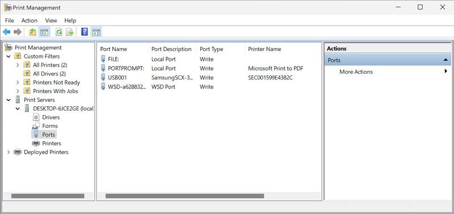Click the SamsungSCX-3 port description cell
Viewport: 454px width, 214px height.
[172, 78]
